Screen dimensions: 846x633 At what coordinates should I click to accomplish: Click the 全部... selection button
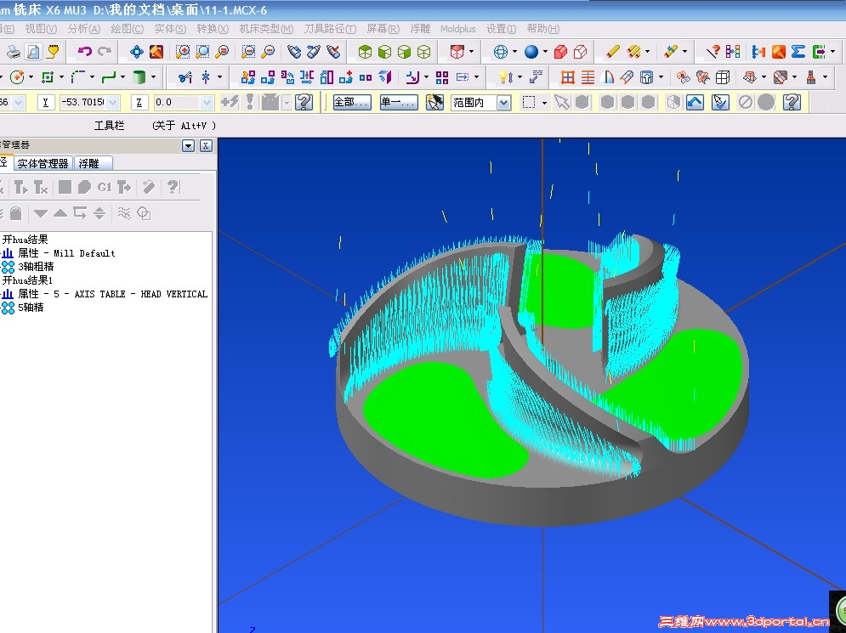point(352,102)
